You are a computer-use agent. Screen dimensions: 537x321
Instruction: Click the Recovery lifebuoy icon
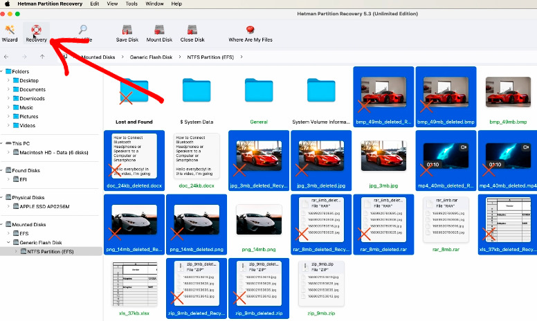pos(36,30)
